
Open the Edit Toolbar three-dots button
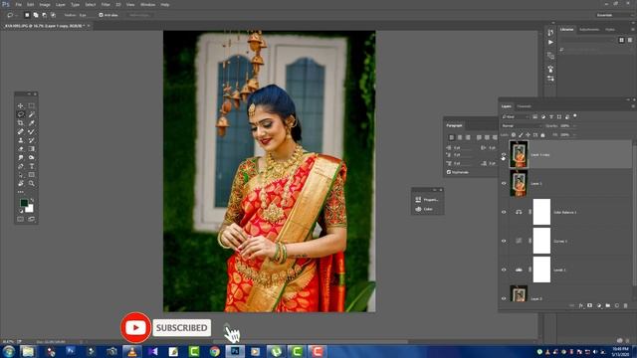[20, 192]
